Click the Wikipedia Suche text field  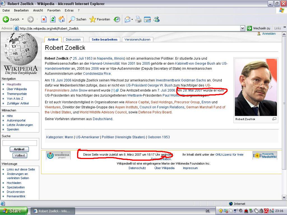(20, 143)
